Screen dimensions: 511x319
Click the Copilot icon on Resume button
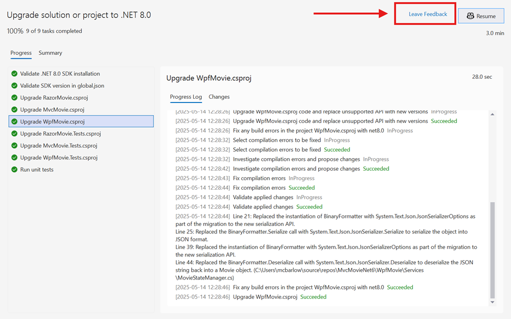471,16
